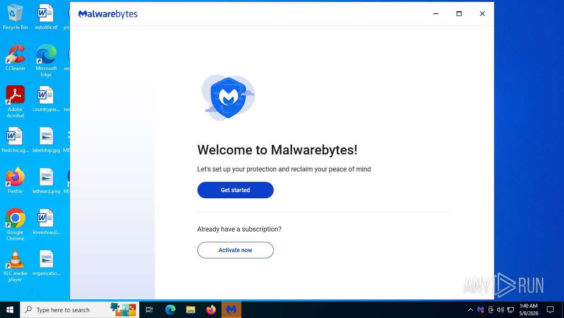Select the autolife.rtf desktop file

46,17
